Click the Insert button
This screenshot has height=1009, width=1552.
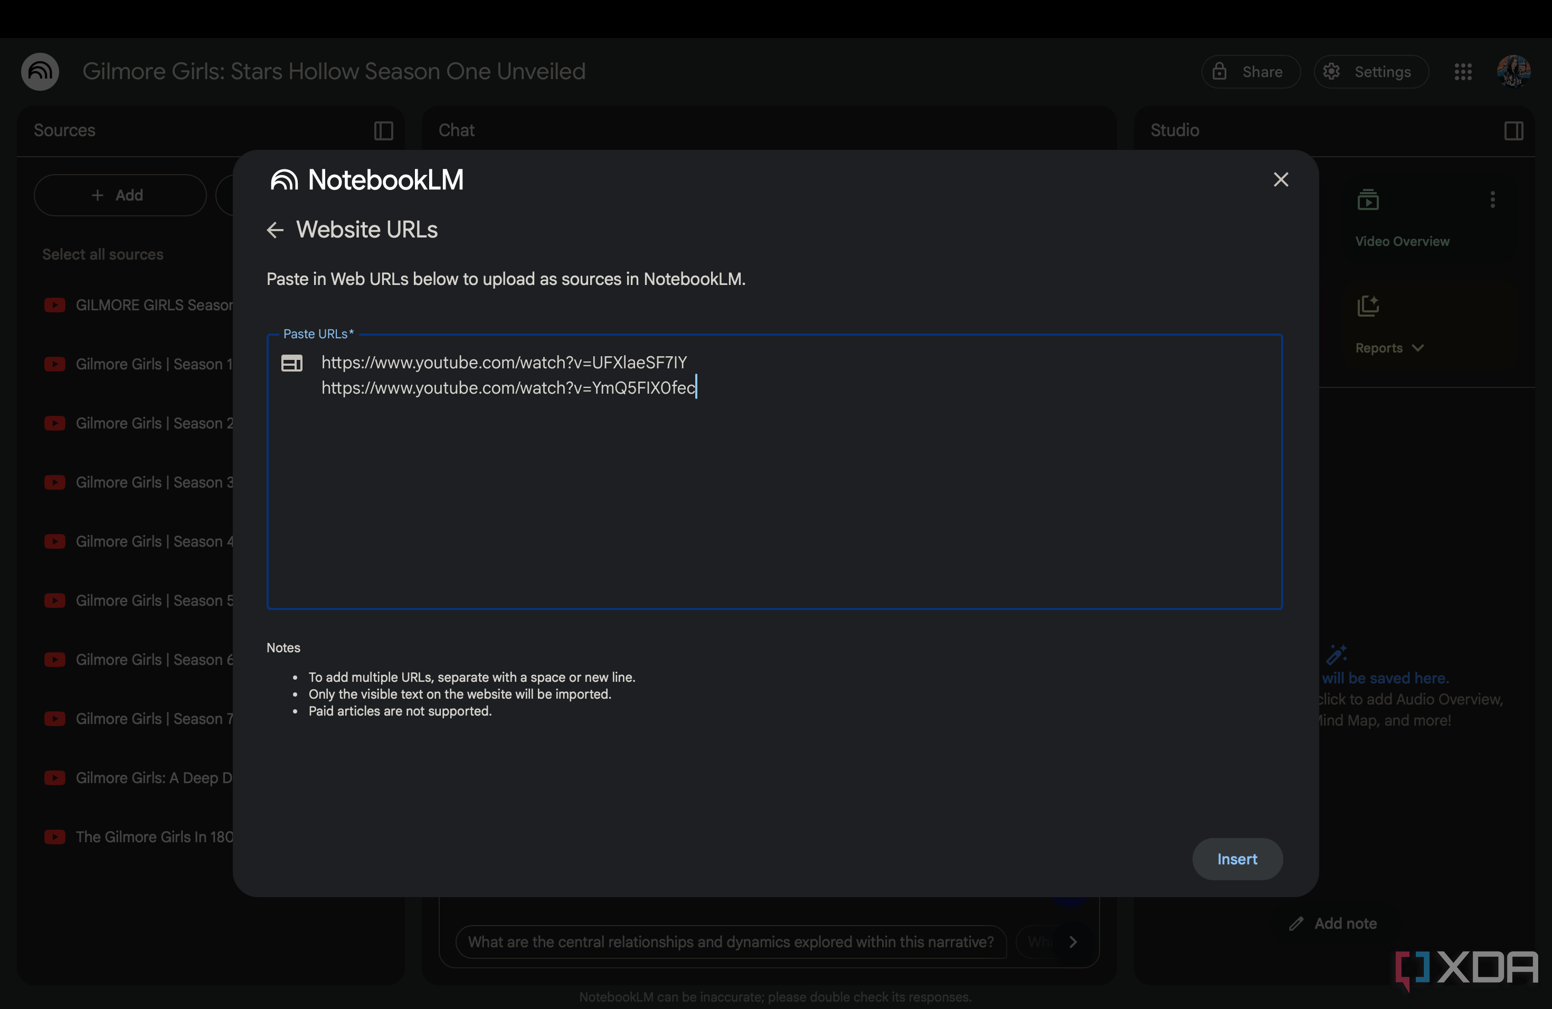(1237, 859)
